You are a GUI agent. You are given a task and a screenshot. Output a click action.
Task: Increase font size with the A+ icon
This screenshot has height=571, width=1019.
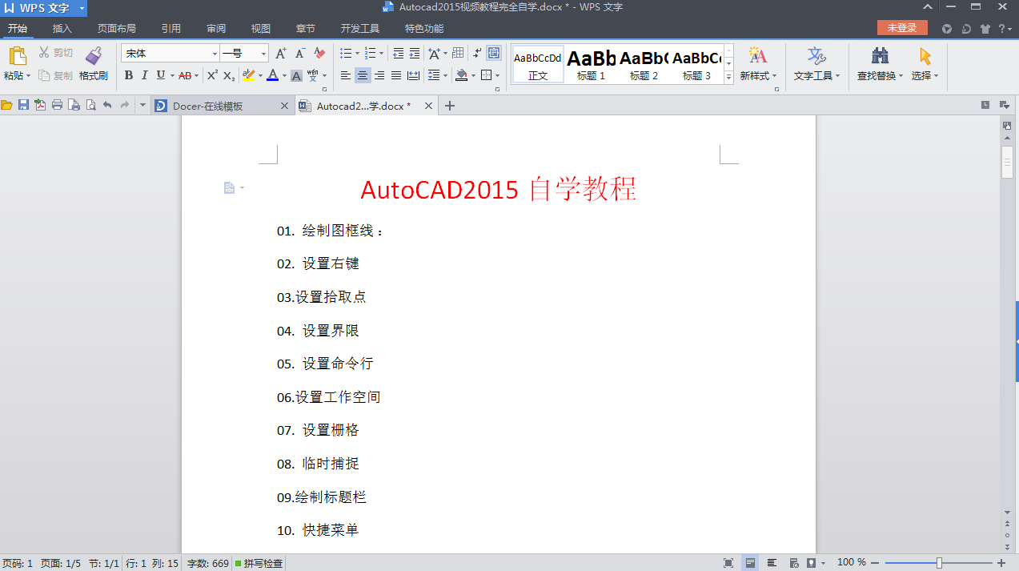(x=281, y=54)
